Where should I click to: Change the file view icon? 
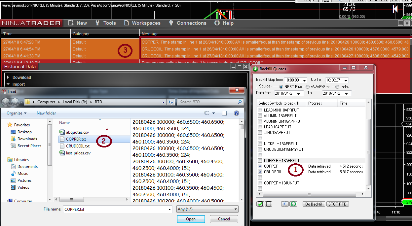click(x=207, y=113)
